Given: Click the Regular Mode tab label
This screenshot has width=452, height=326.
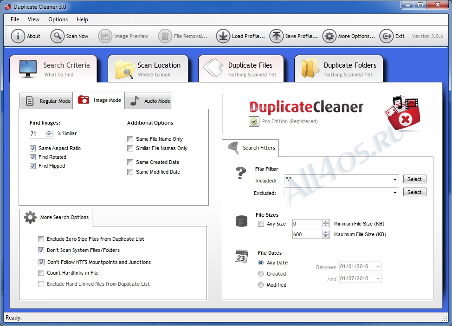Looking at the screenshot, I should pos(55,101).
